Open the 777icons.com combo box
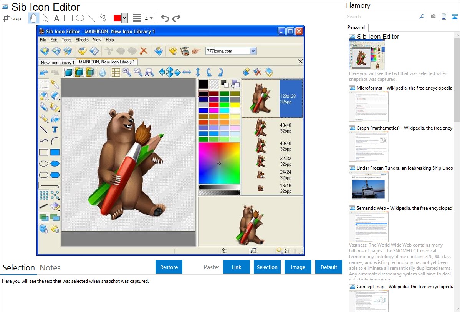The image size is (460, 312). [x=253, y=51]
